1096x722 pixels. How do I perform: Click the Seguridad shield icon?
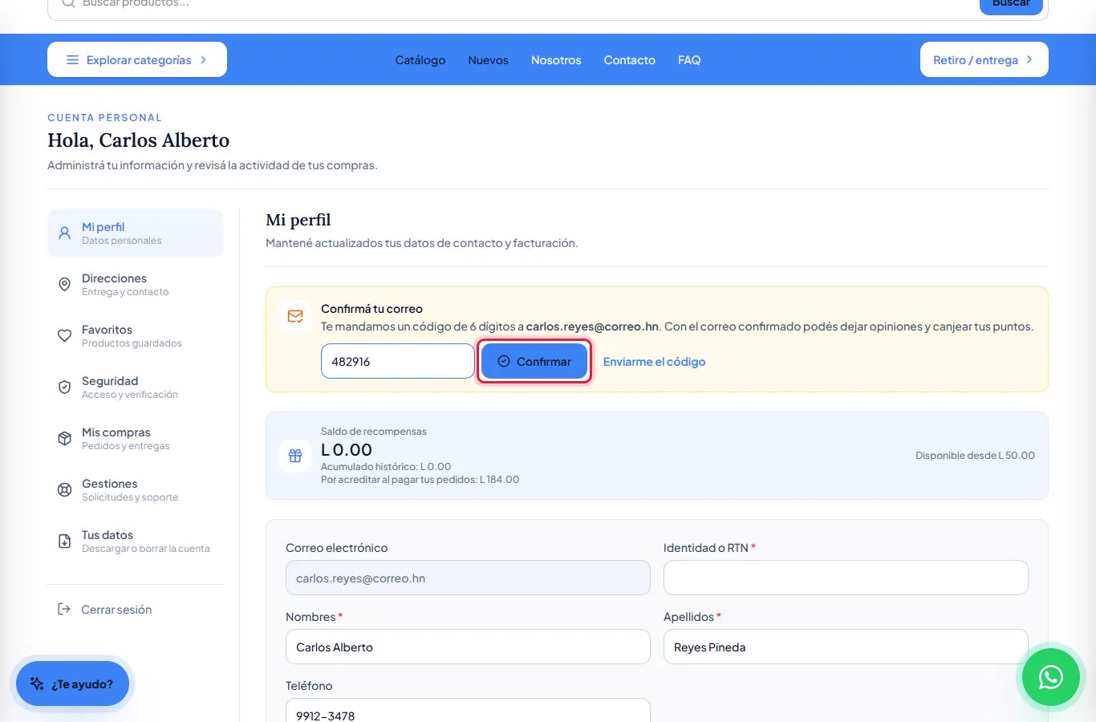(65, 387)
